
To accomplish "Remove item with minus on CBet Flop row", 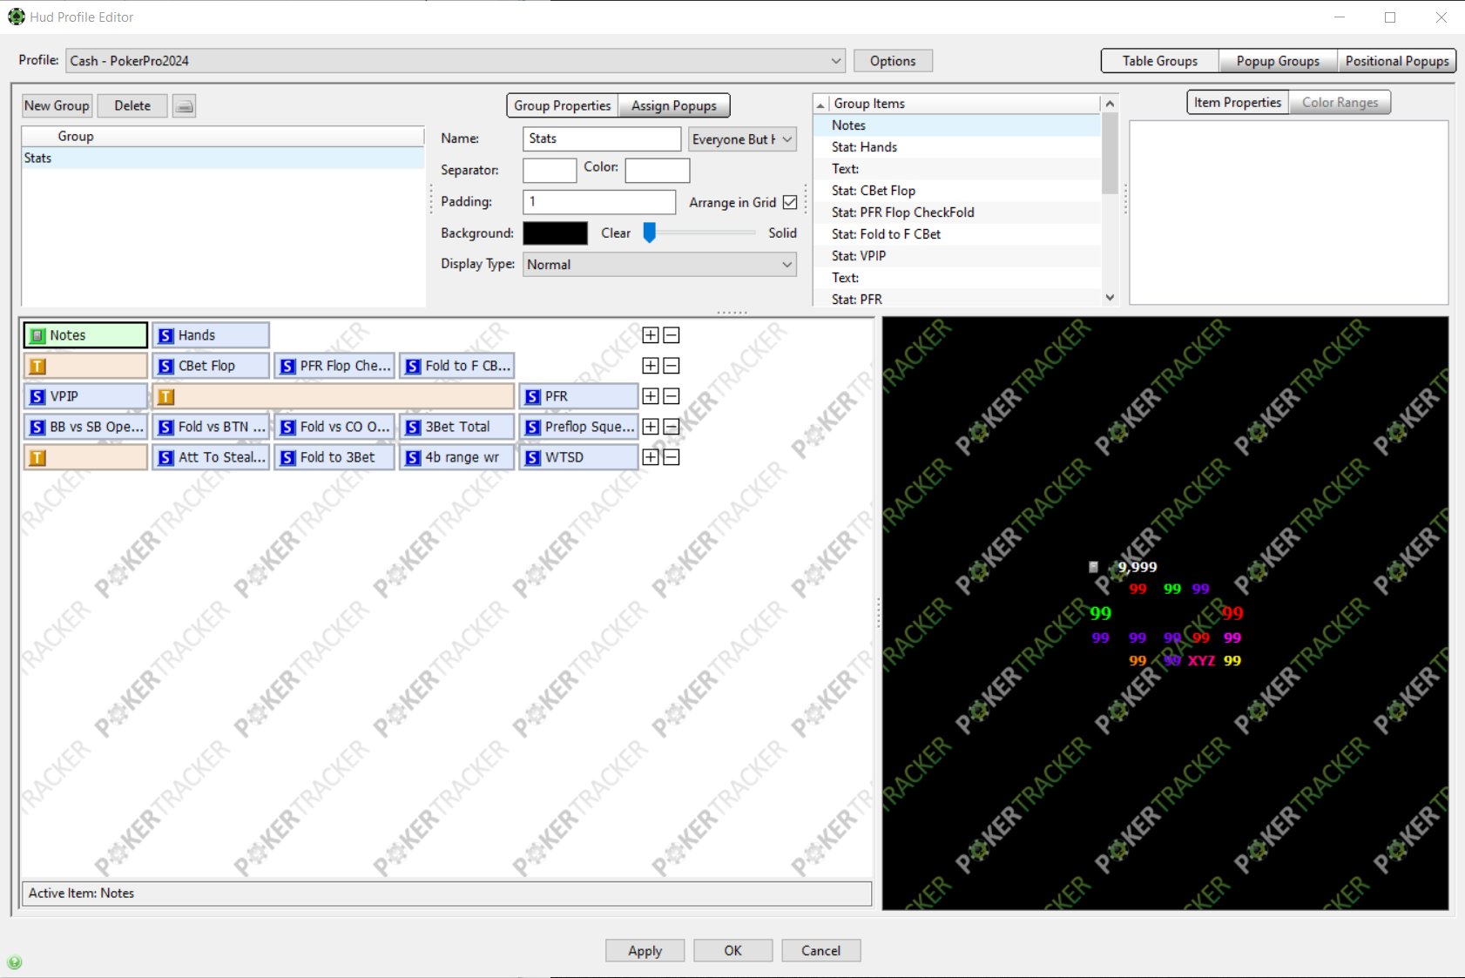I will (672, 366).
